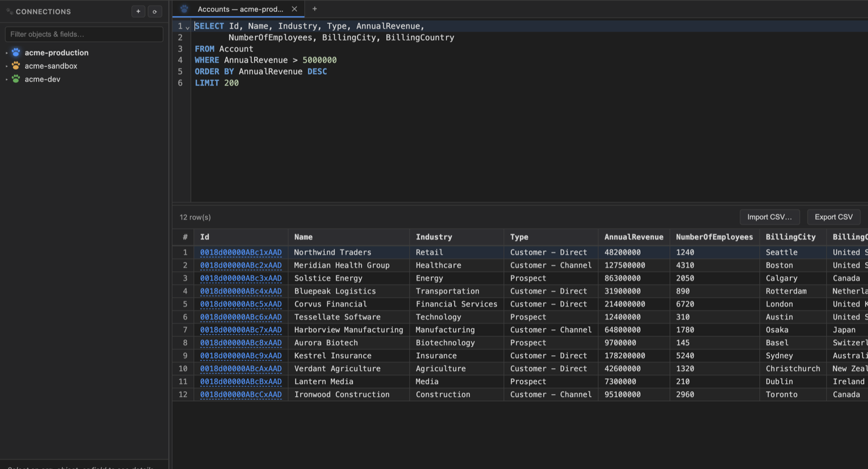868x469 pixels.
Task: Select the Kestrel Insurance cell
Action: (349, 356)
